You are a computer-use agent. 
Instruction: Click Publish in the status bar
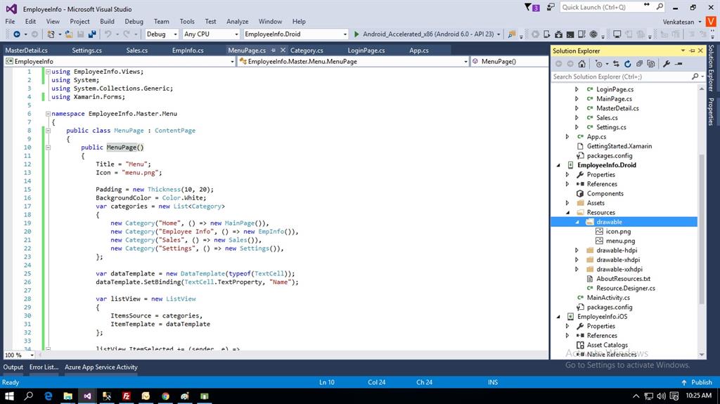tap(697, 382)
